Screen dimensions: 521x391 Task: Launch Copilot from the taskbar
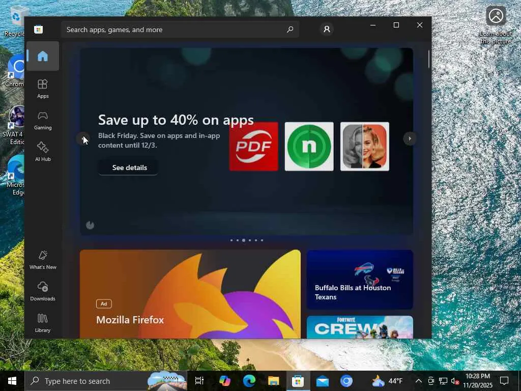click(225, 381)
